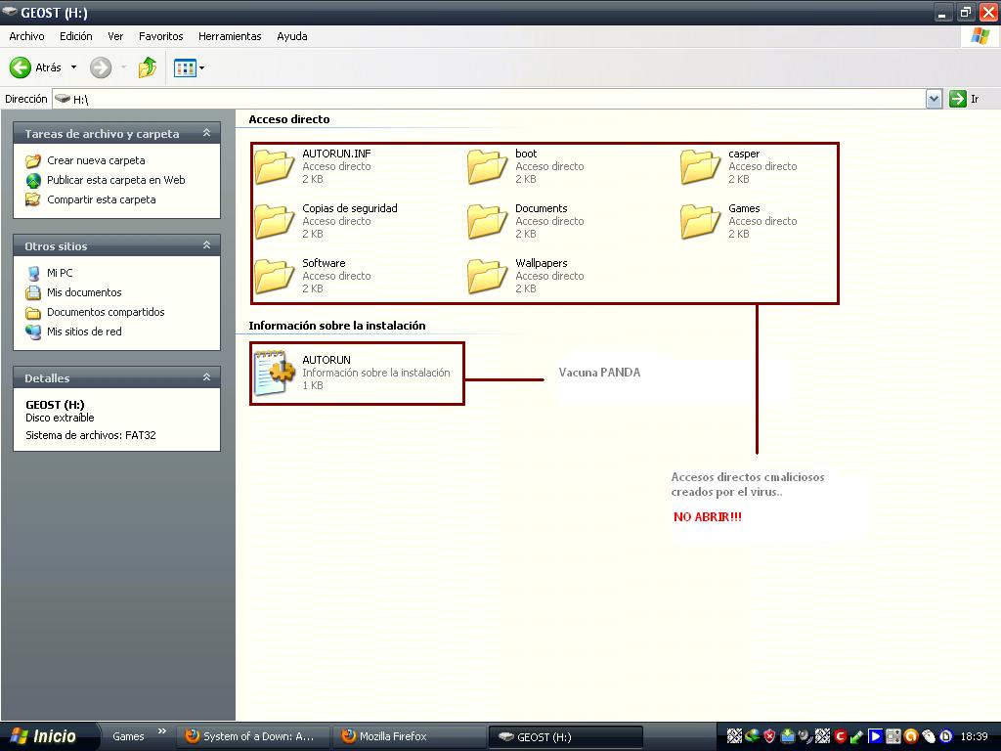1001x751 pixels.
Task: Select the AUTORUN.INF shortcut folder icon
Action: tap(275, 166)
